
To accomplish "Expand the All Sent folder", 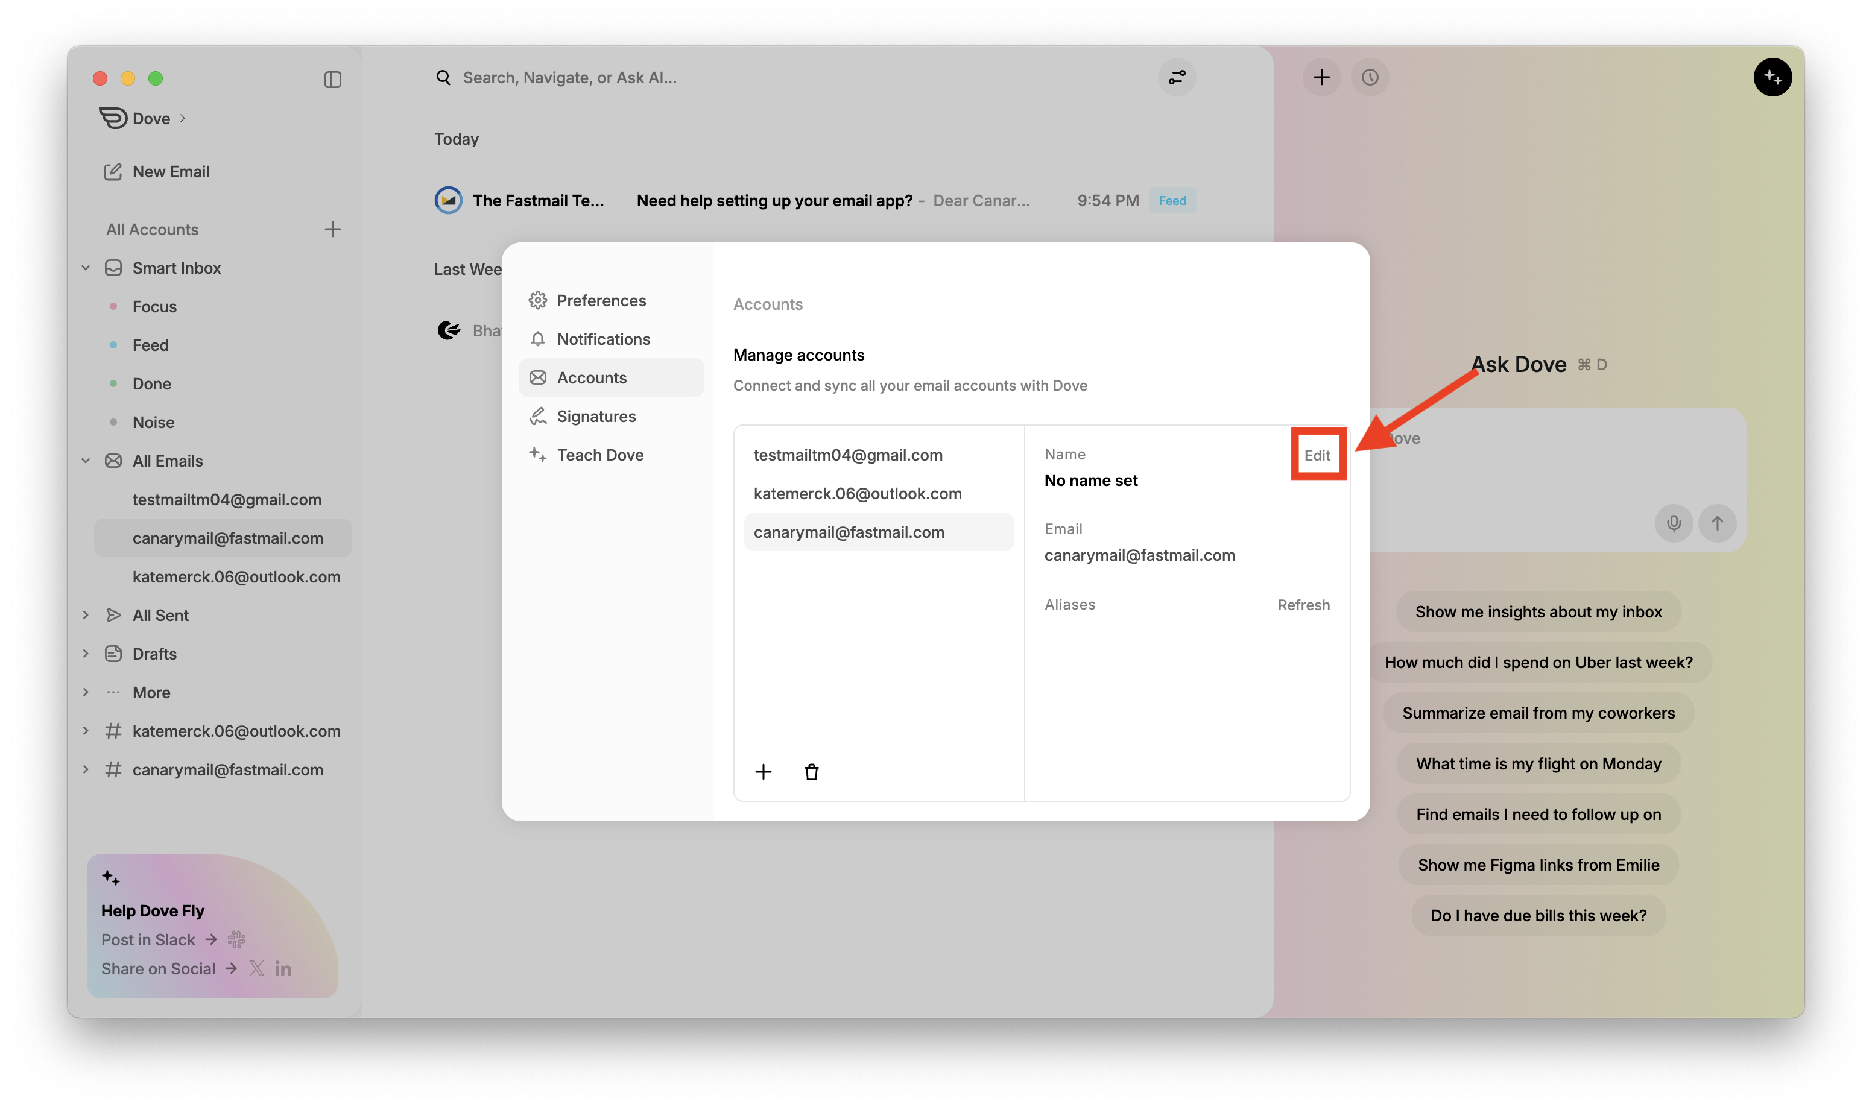I will point(86,616).
